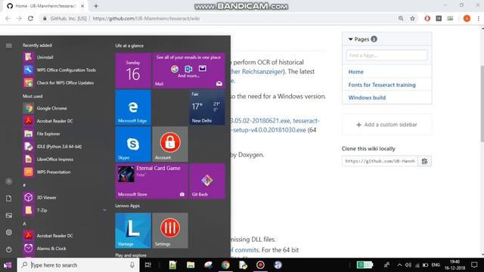Open the Account tile with lock icon
The width and height of the screenshot is (484, 272).
[170, 144]
